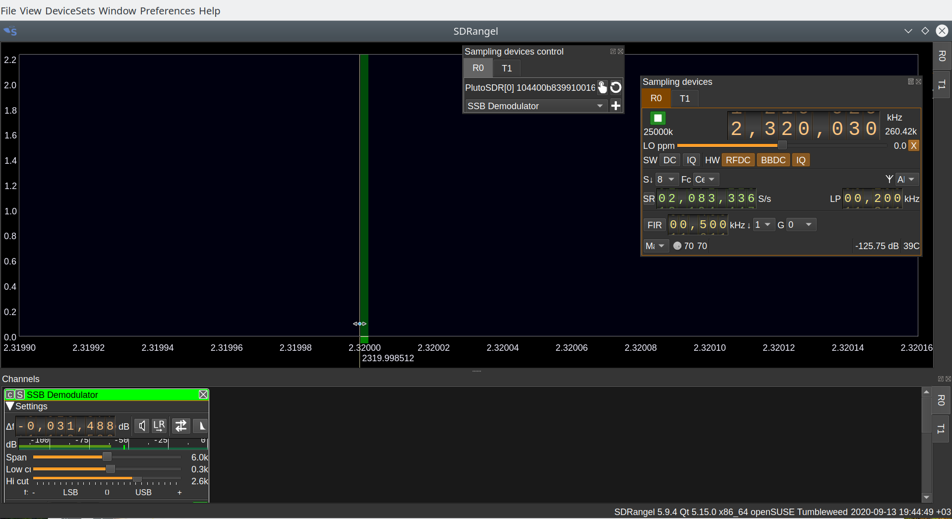The width and height of the screenshot is (952, 519).
Task: Click the FIR filter button
Action: pos(654,225)
